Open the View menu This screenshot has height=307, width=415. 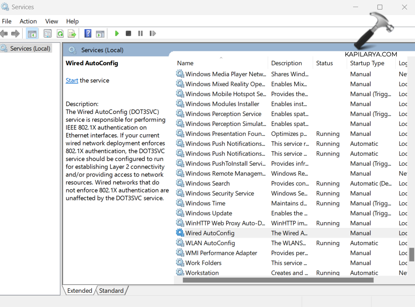(51, 21)
